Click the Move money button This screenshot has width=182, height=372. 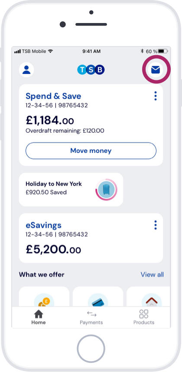(x=91, y=151)
